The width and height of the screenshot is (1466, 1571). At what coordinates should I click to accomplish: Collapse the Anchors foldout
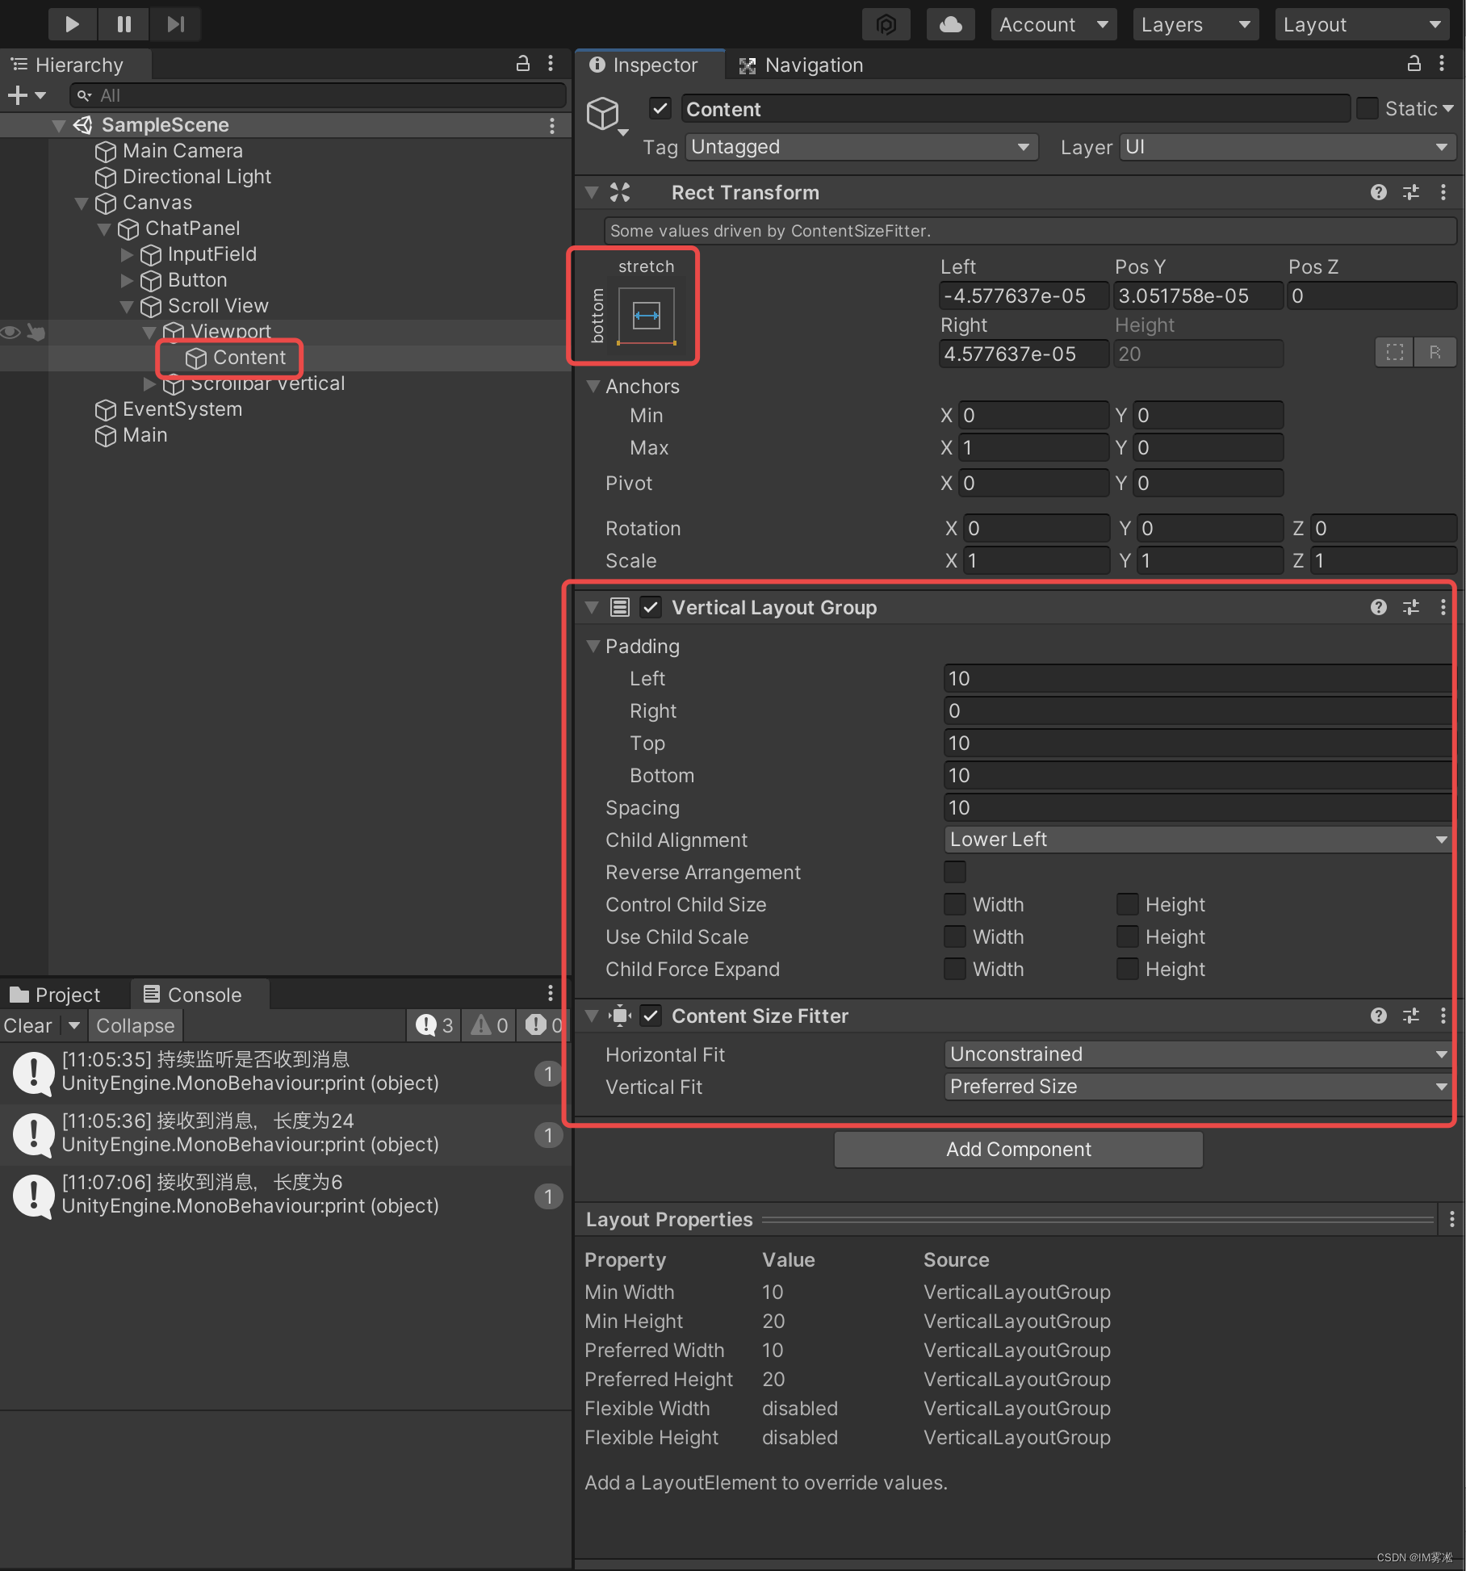coord(593,387)
